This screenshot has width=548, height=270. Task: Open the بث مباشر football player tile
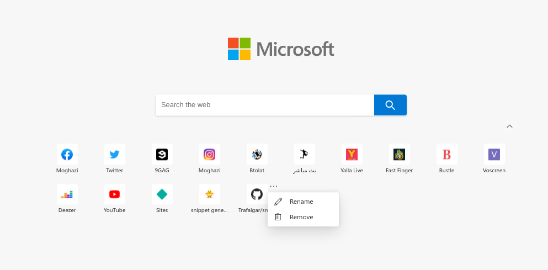click(x=305, y=154)
